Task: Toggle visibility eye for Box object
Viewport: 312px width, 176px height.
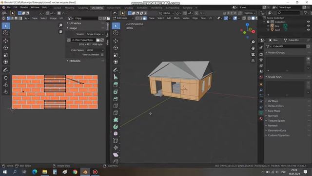Action: [x=308, y=26]
